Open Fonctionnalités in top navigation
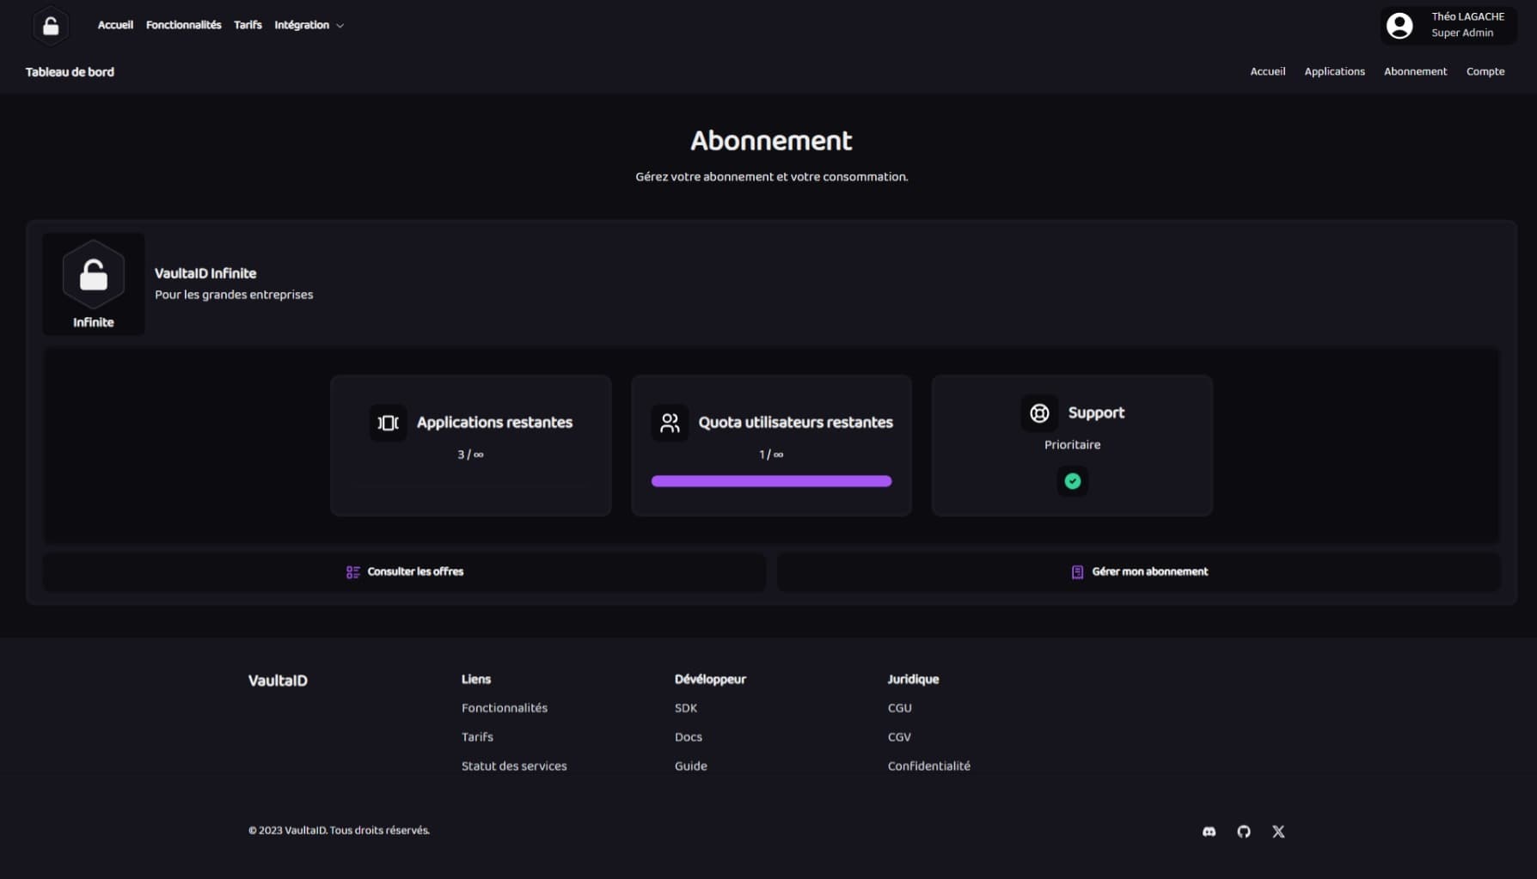 [x=183, y=25]
